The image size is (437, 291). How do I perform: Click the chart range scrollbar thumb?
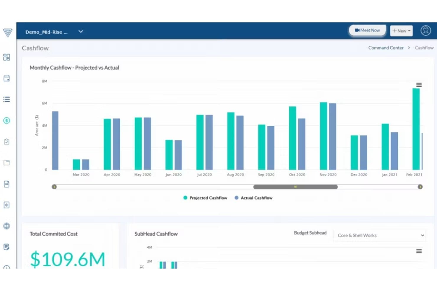point(295,187)
